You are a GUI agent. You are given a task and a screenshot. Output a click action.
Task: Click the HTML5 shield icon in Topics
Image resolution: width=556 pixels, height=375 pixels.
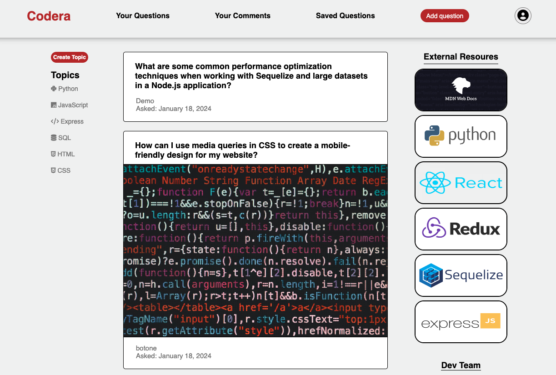(53, 154)
